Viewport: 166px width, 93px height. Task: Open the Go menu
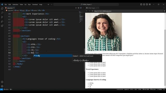point(25,5)
